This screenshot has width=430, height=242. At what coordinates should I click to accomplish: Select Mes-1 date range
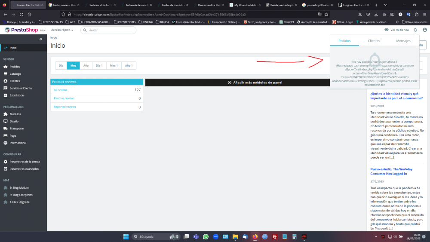pos(114,65)
